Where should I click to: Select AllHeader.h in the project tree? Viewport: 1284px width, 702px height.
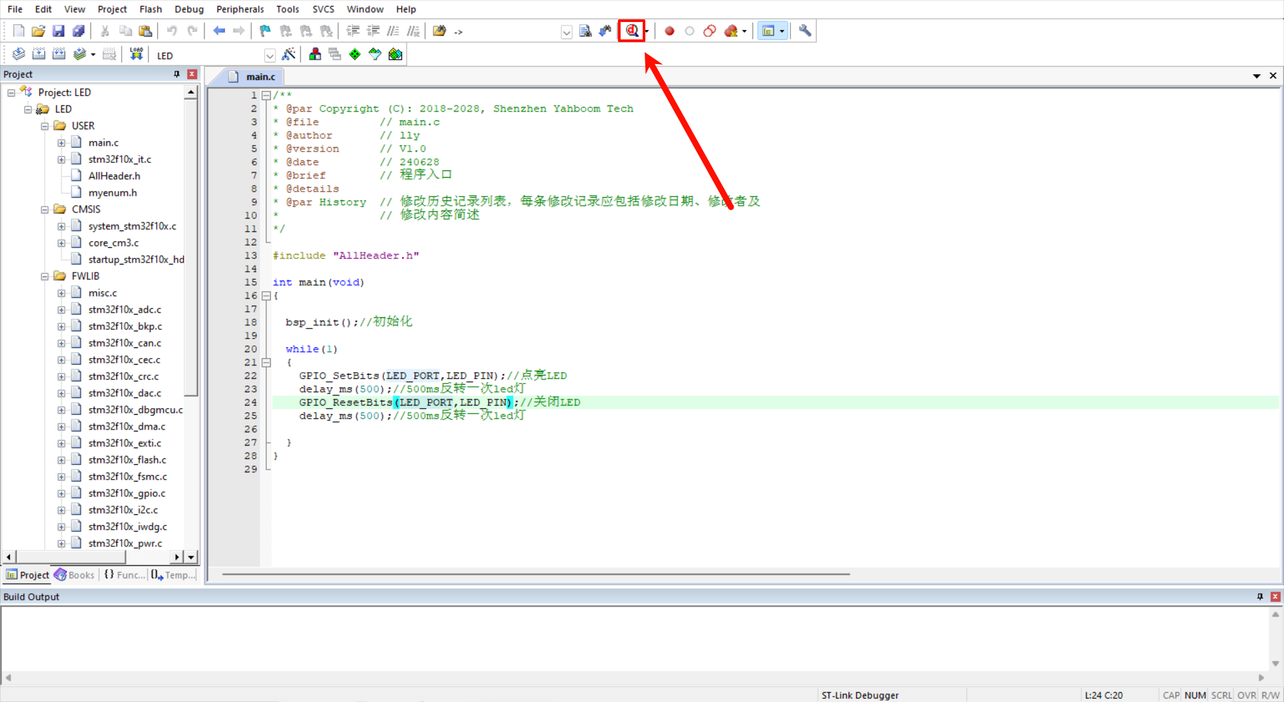click(x=114, y=176)
